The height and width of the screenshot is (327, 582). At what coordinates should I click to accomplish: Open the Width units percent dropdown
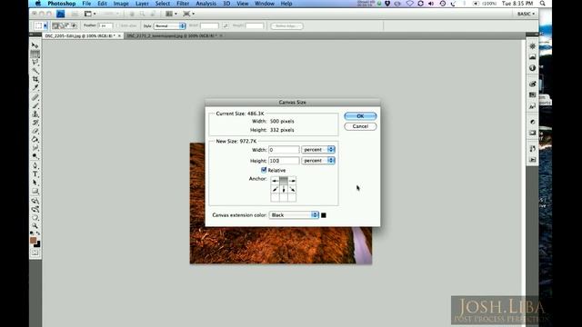point(318,149)
